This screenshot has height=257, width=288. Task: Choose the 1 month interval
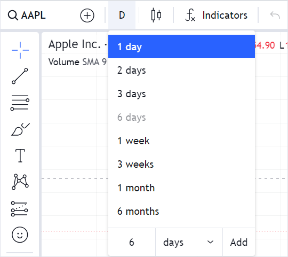click(181, 188)
